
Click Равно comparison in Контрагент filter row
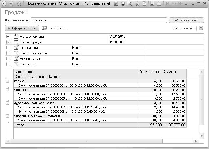tap(77, 64)
